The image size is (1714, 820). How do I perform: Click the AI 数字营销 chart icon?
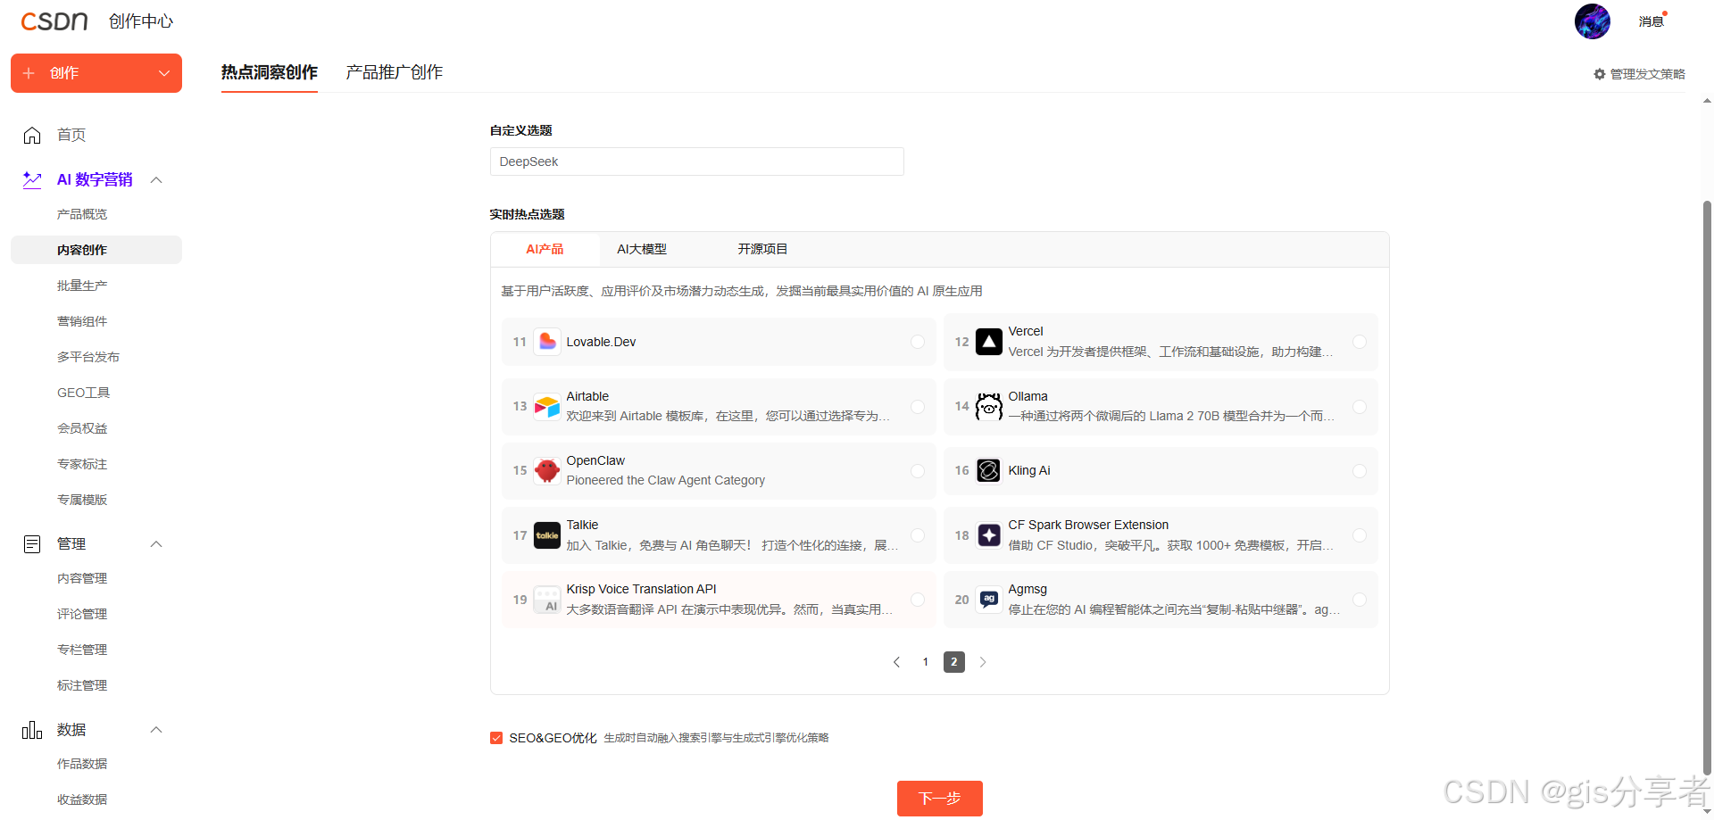(32, 179)
